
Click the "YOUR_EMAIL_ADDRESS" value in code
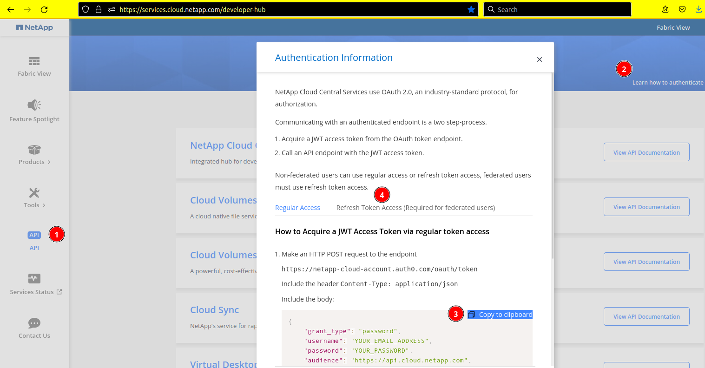389,341
